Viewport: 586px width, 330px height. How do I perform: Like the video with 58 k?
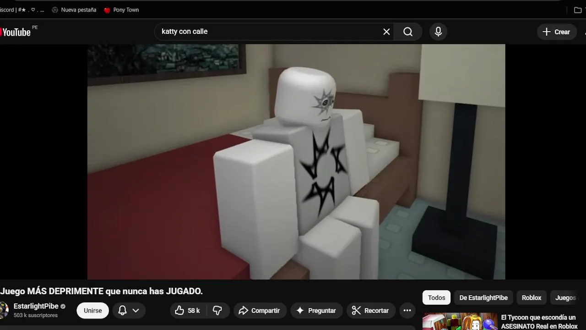point(188,310)
